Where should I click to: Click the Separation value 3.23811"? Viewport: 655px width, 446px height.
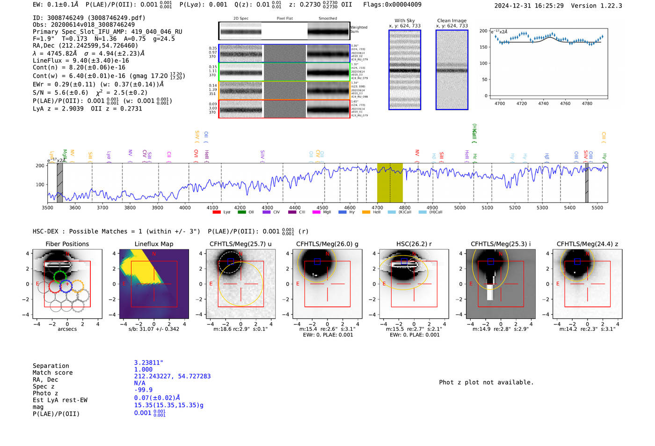pyautogui.click(x=149, y=363)
